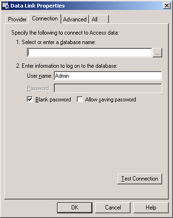173x218 pixels.
Task: Click the 'User name:' label
Action: click(40, 76)
